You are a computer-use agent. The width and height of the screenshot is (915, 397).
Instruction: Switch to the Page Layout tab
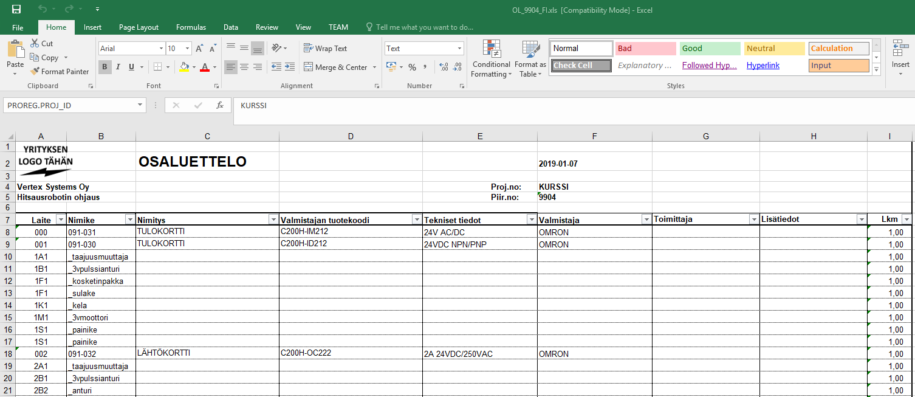pyautogui.click(x=139, y=27)
